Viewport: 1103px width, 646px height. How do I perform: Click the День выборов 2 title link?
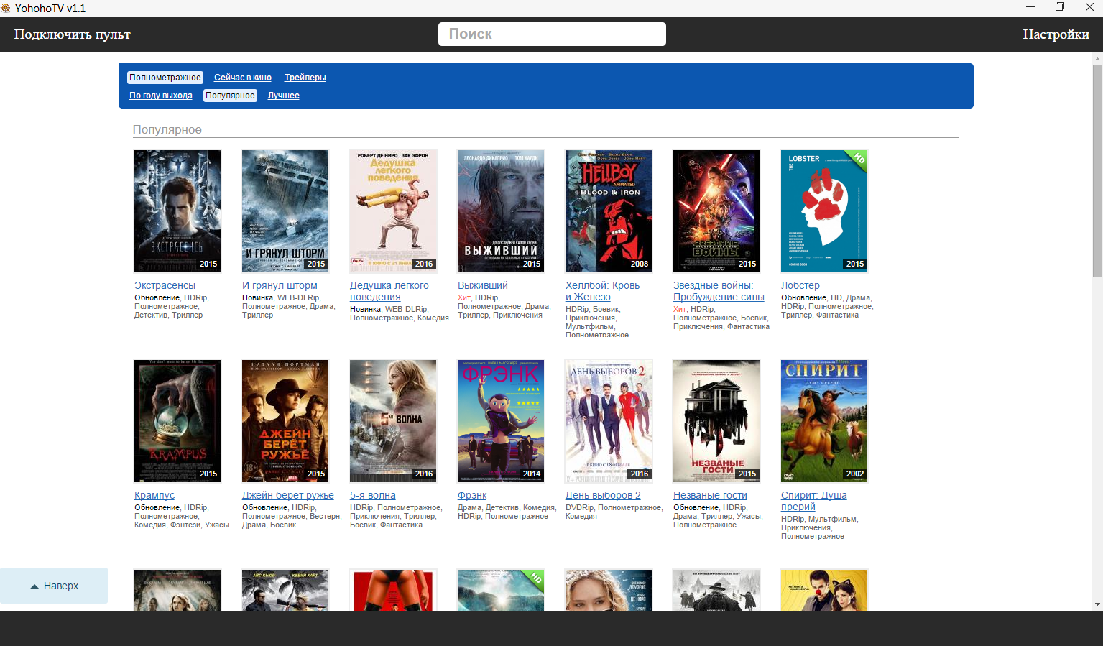click(603, 495)
